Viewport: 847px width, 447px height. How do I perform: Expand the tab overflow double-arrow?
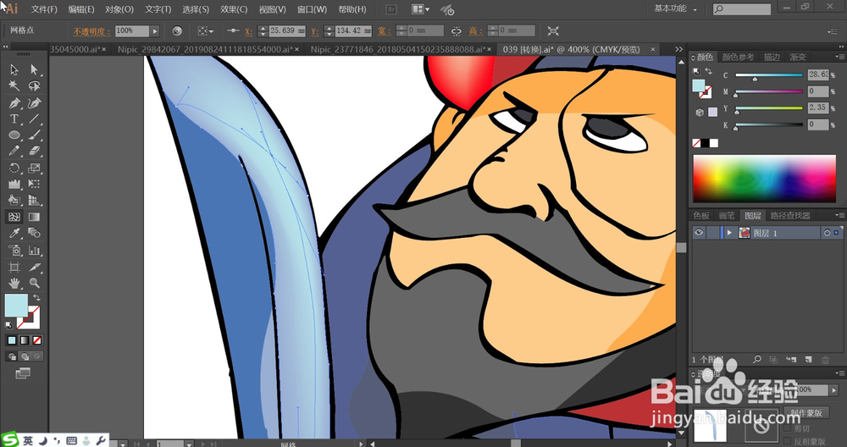pos(678,49)
